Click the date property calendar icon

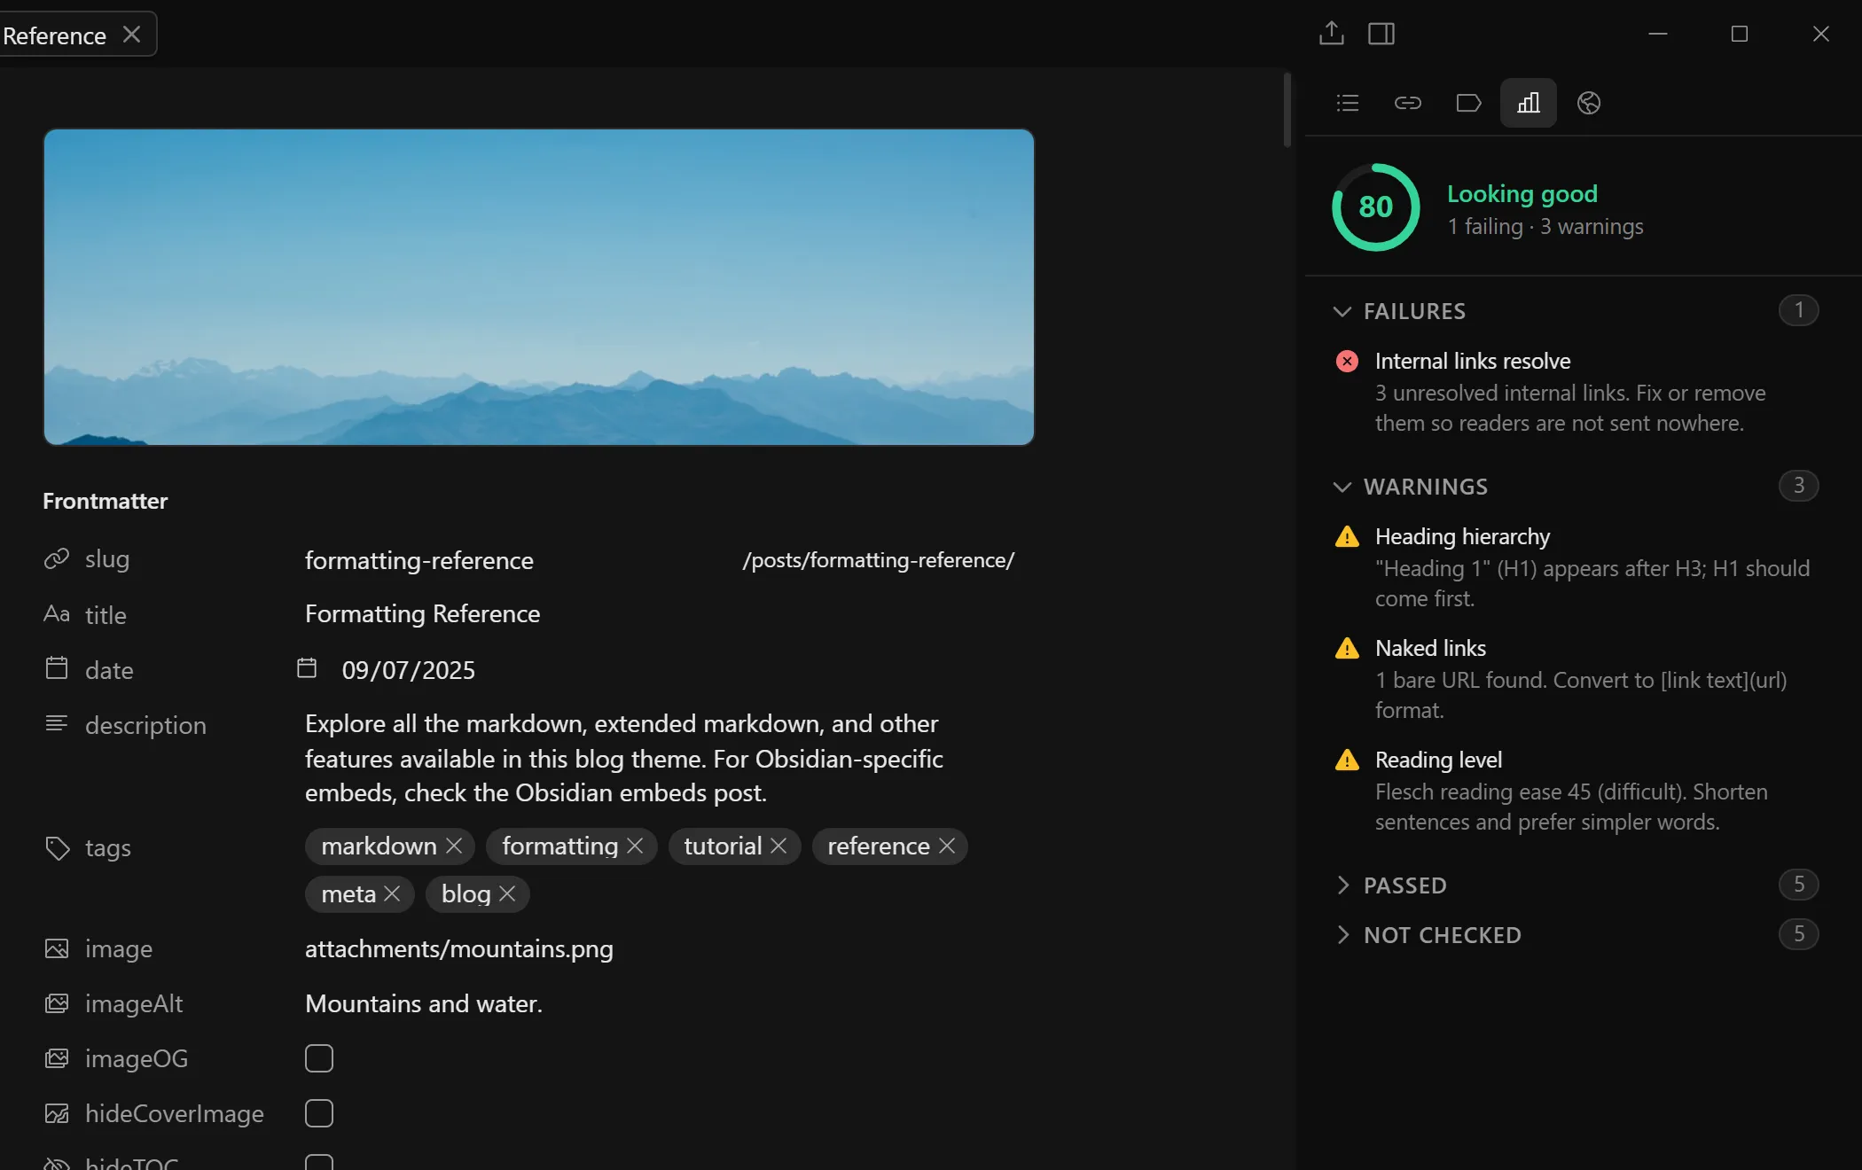click(x=57, y=668)
